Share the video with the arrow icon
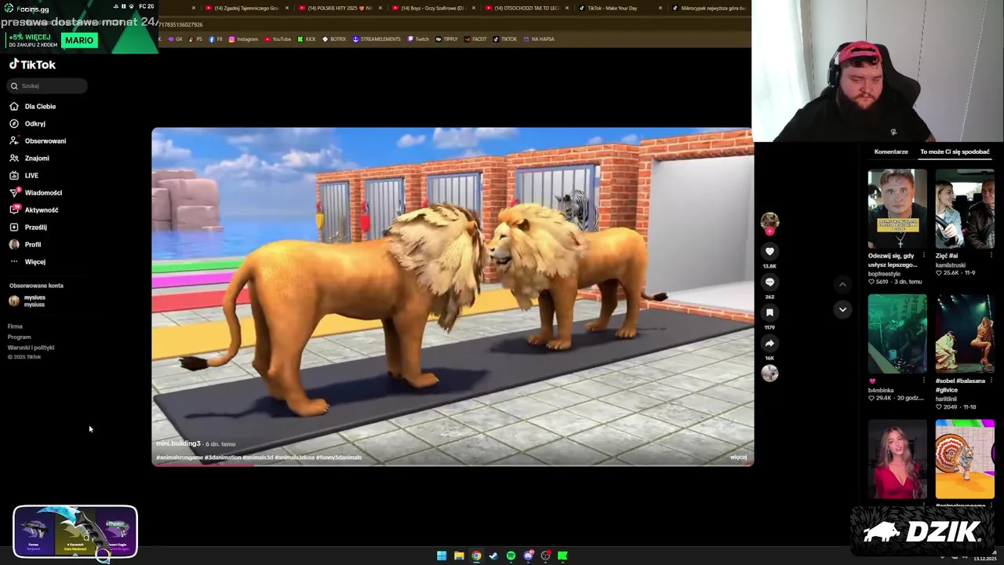1004x565 pixels. 769,343
